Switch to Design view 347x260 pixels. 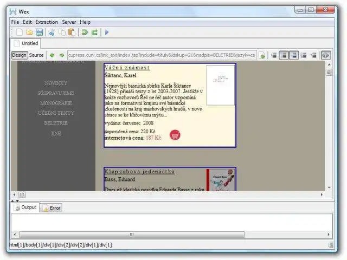tap(20, 55)
